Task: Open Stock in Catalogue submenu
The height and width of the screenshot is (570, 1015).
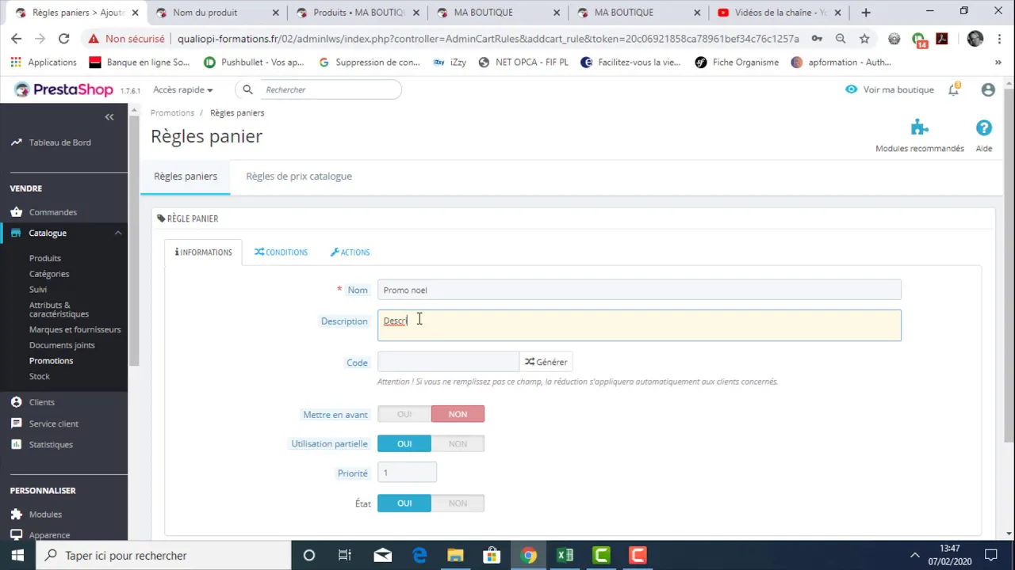Action: pos(40,377)
